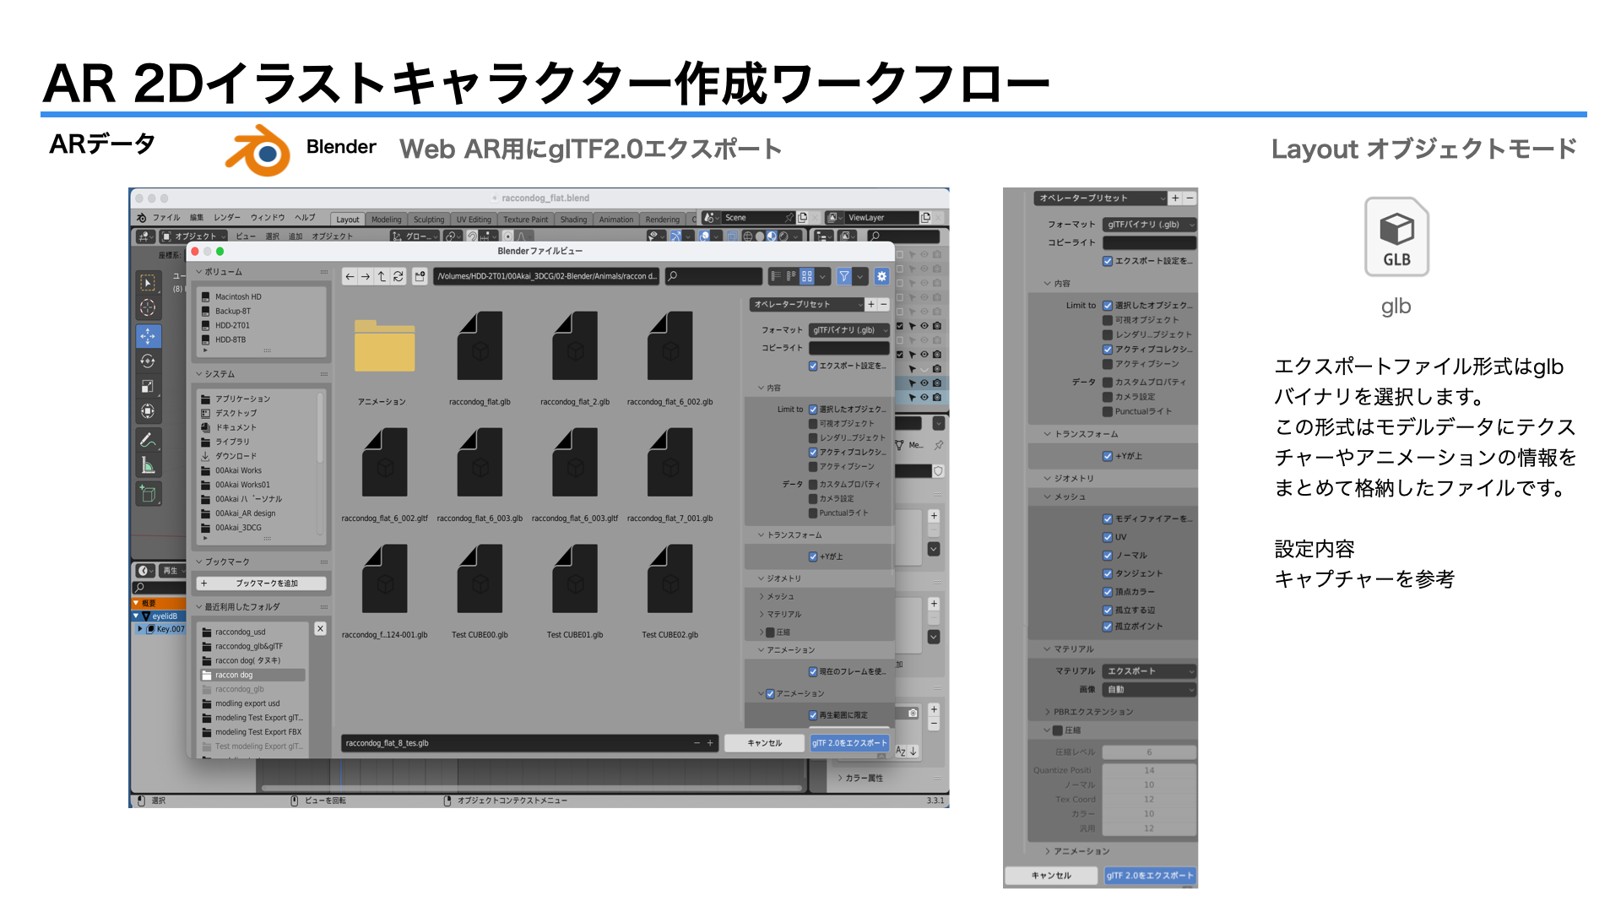Toggle the file browser settings gear
This screenshot has height=912, width=1621.
click(x=881, y=276)
